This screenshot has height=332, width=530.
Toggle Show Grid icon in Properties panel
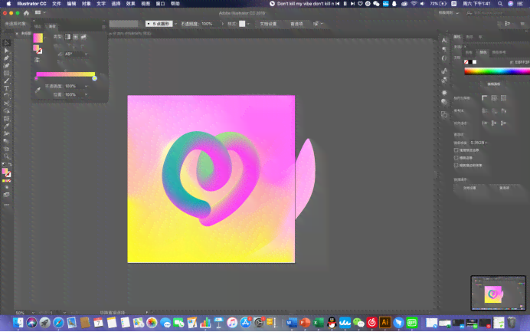pos(494,98)
